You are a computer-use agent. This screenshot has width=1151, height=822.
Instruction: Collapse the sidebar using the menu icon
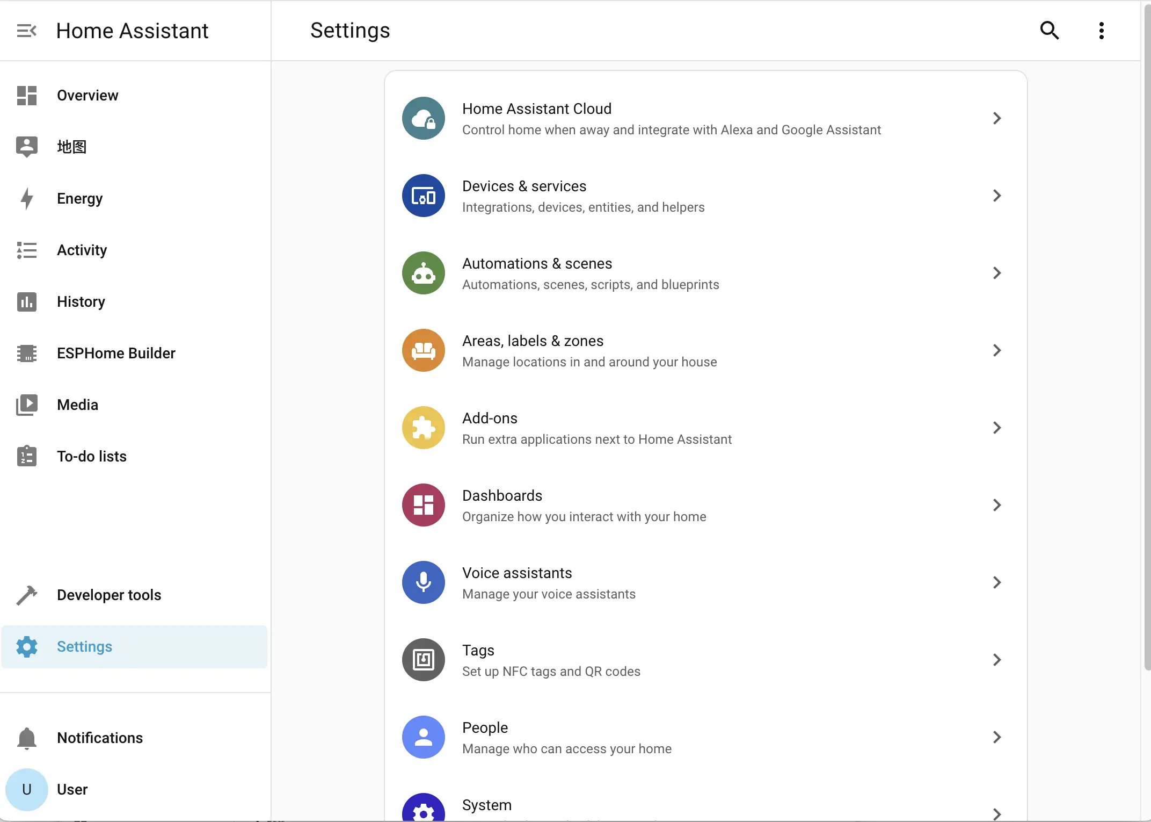26,31
